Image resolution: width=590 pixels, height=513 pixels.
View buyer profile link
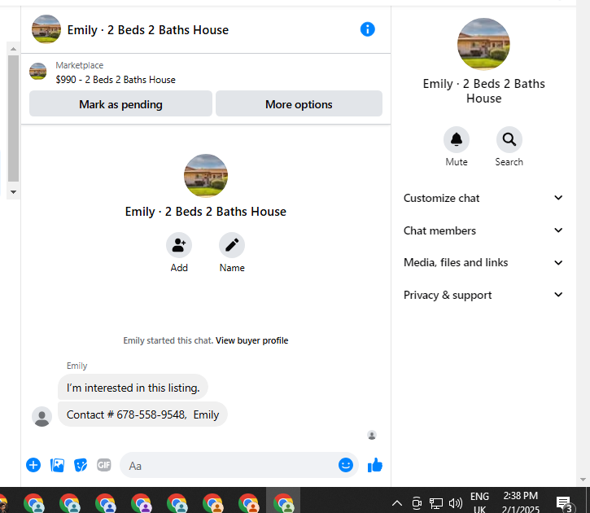pos(251,340)
